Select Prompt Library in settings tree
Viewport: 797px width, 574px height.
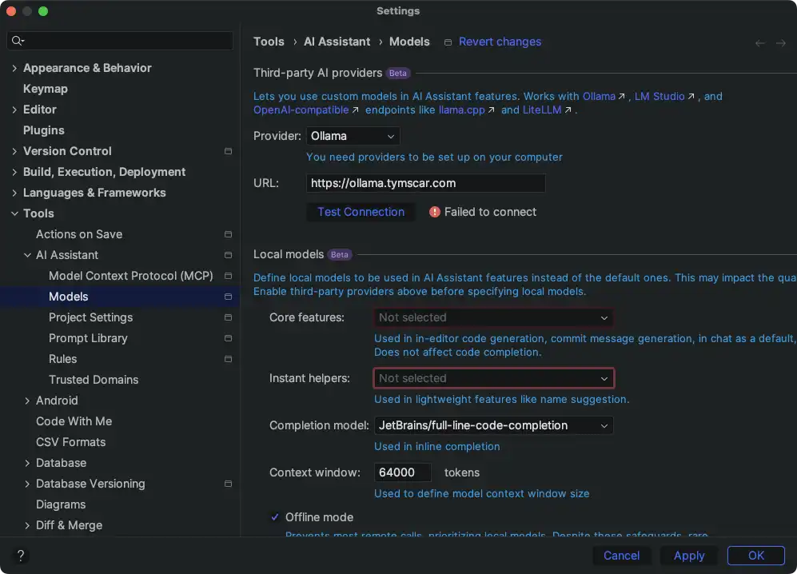(88, 338)
